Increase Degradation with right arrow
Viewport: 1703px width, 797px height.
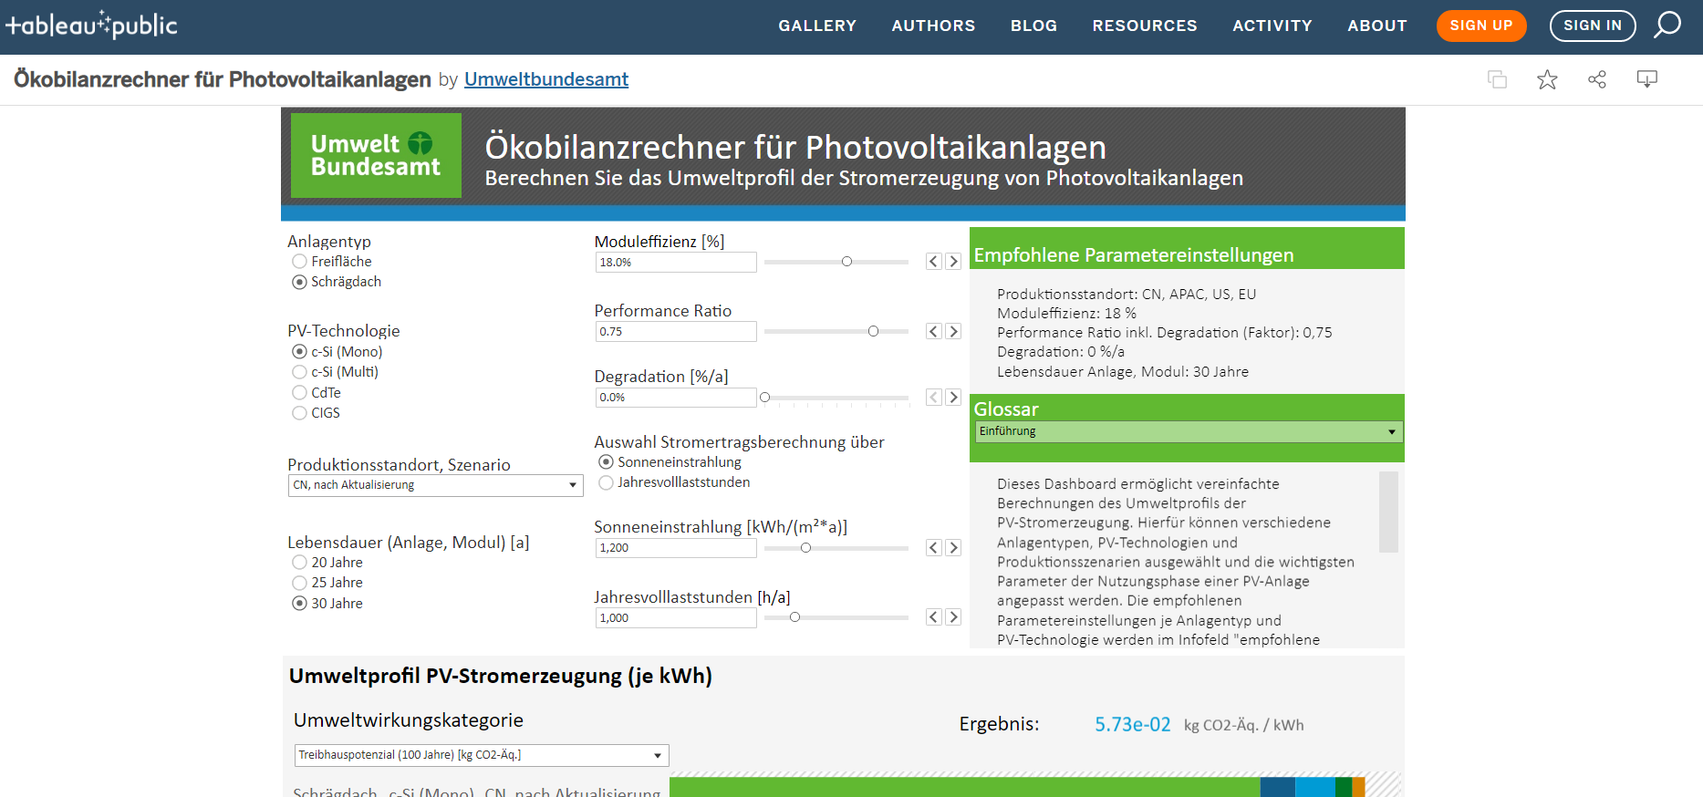pyautogui.click(x=953, y=397)
